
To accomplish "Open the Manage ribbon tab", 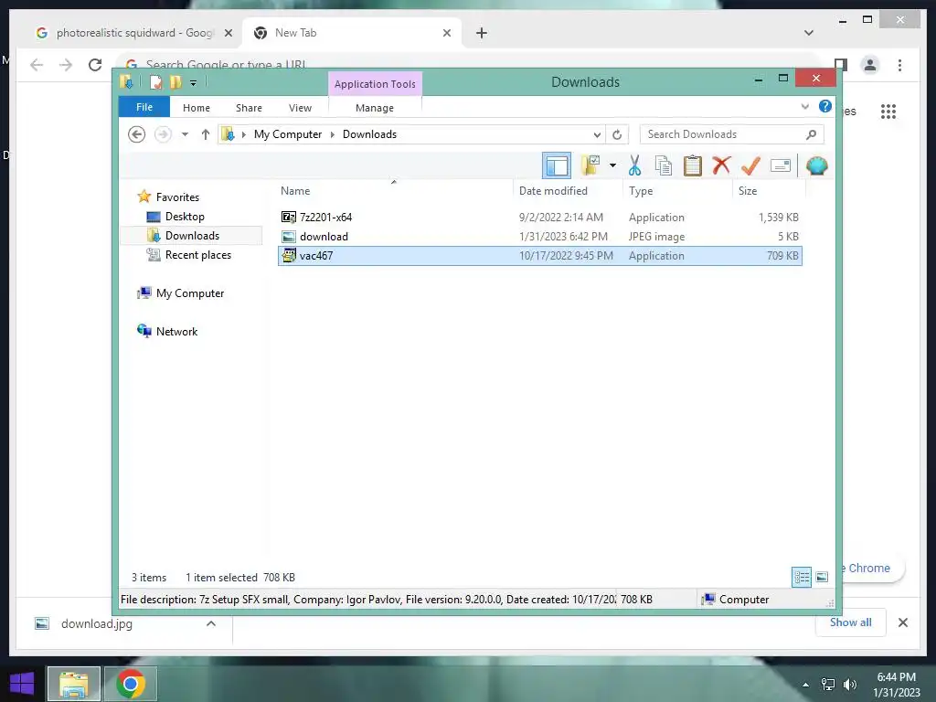I will pyautogui.click(x=375, y=108).
